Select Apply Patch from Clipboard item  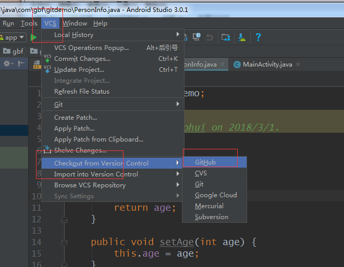[x=113, y=139]
